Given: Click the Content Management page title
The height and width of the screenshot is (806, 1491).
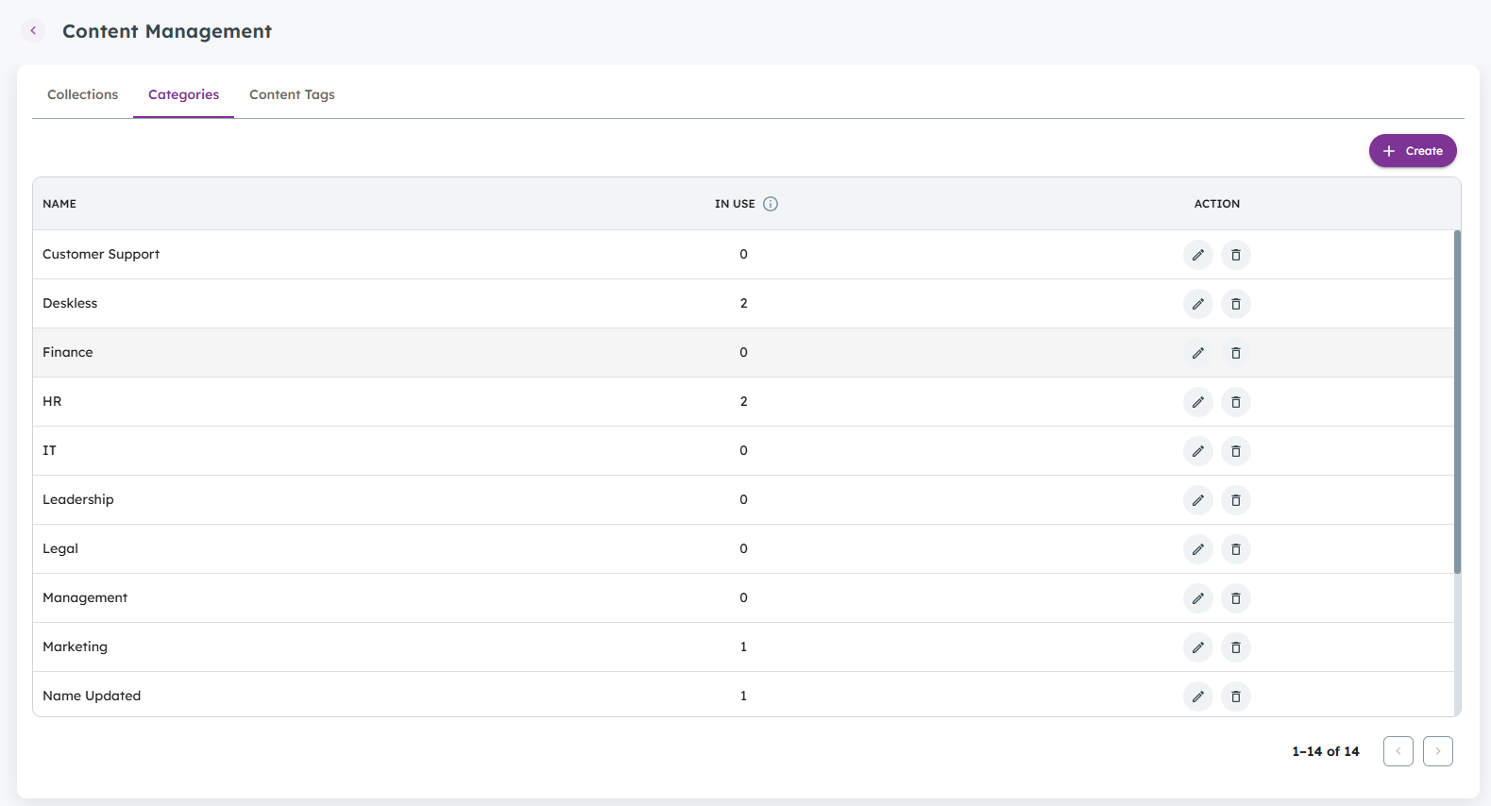Looking at the screenshot, I should click(x=167, y=31).
